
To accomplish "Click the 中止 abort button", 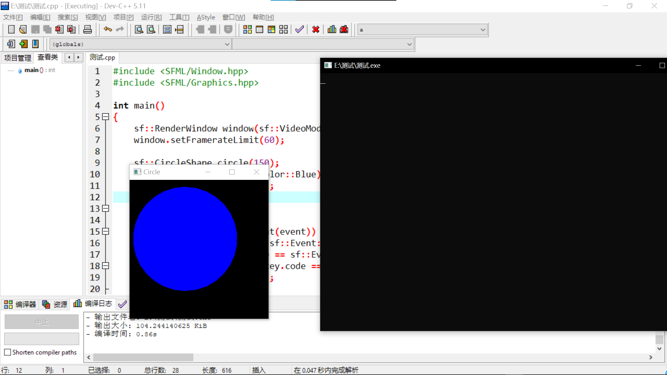I will [x=41, y=322].
